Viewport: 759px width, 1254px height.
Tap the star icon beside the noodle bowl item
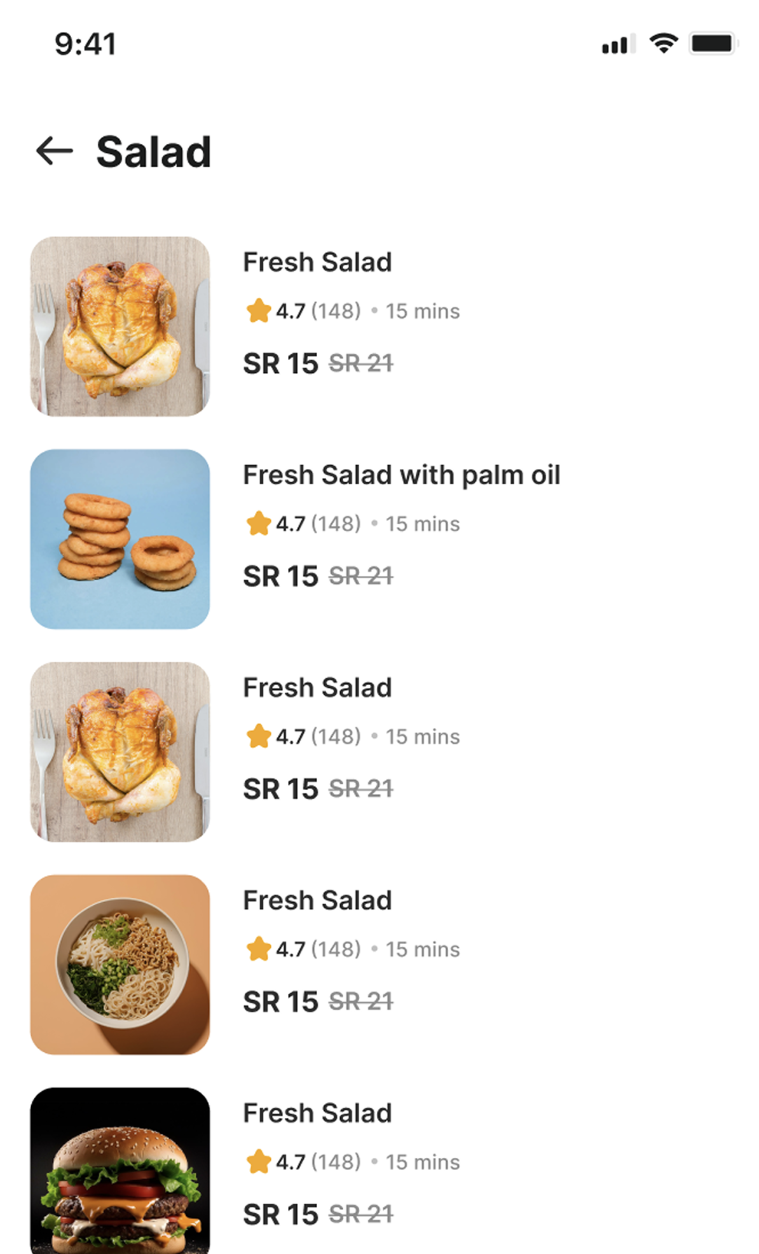(259, 949)
